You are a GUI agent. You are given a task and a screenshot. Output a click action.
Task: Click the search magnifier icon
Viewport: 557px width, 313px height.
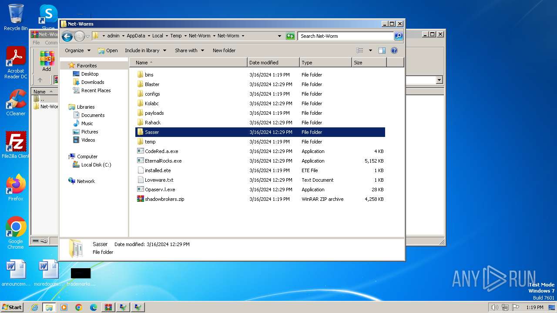click(x=398, y=36)
